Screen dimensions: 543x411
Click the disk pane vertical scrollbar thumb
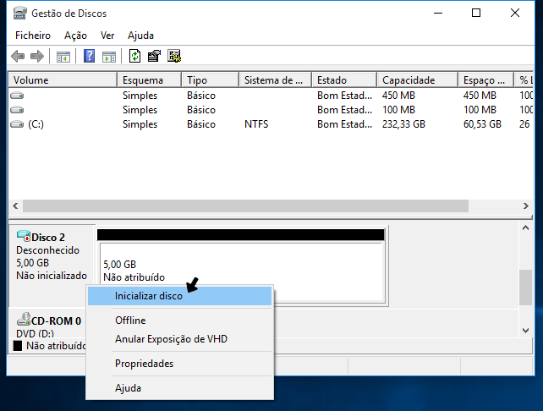(x=526, y=288)
